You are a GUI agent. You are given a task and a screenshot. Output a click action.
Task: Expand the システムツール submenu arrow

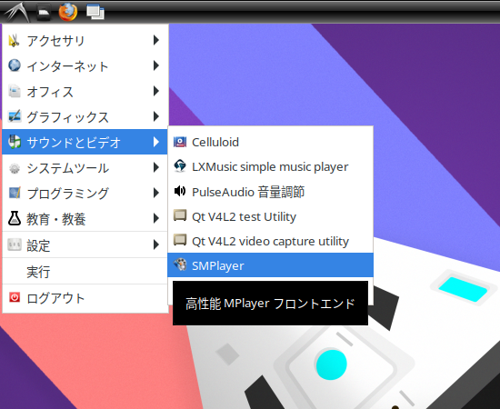click(156, 167)
